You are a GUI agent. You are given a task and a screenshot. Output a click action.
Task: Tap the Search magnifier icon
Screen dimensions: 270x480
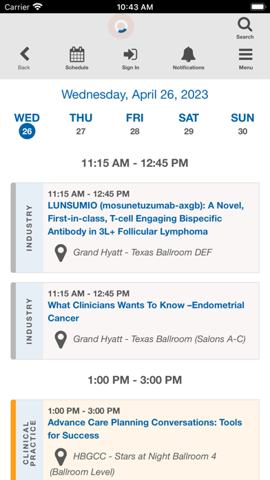coord(245,25)
